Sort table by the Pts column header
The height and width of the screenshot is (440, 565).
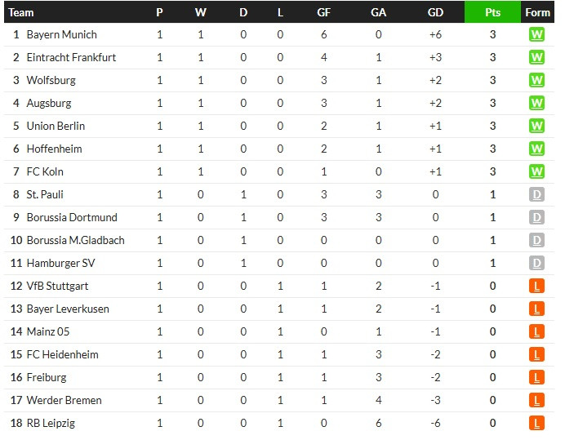[x=492, y=12]
